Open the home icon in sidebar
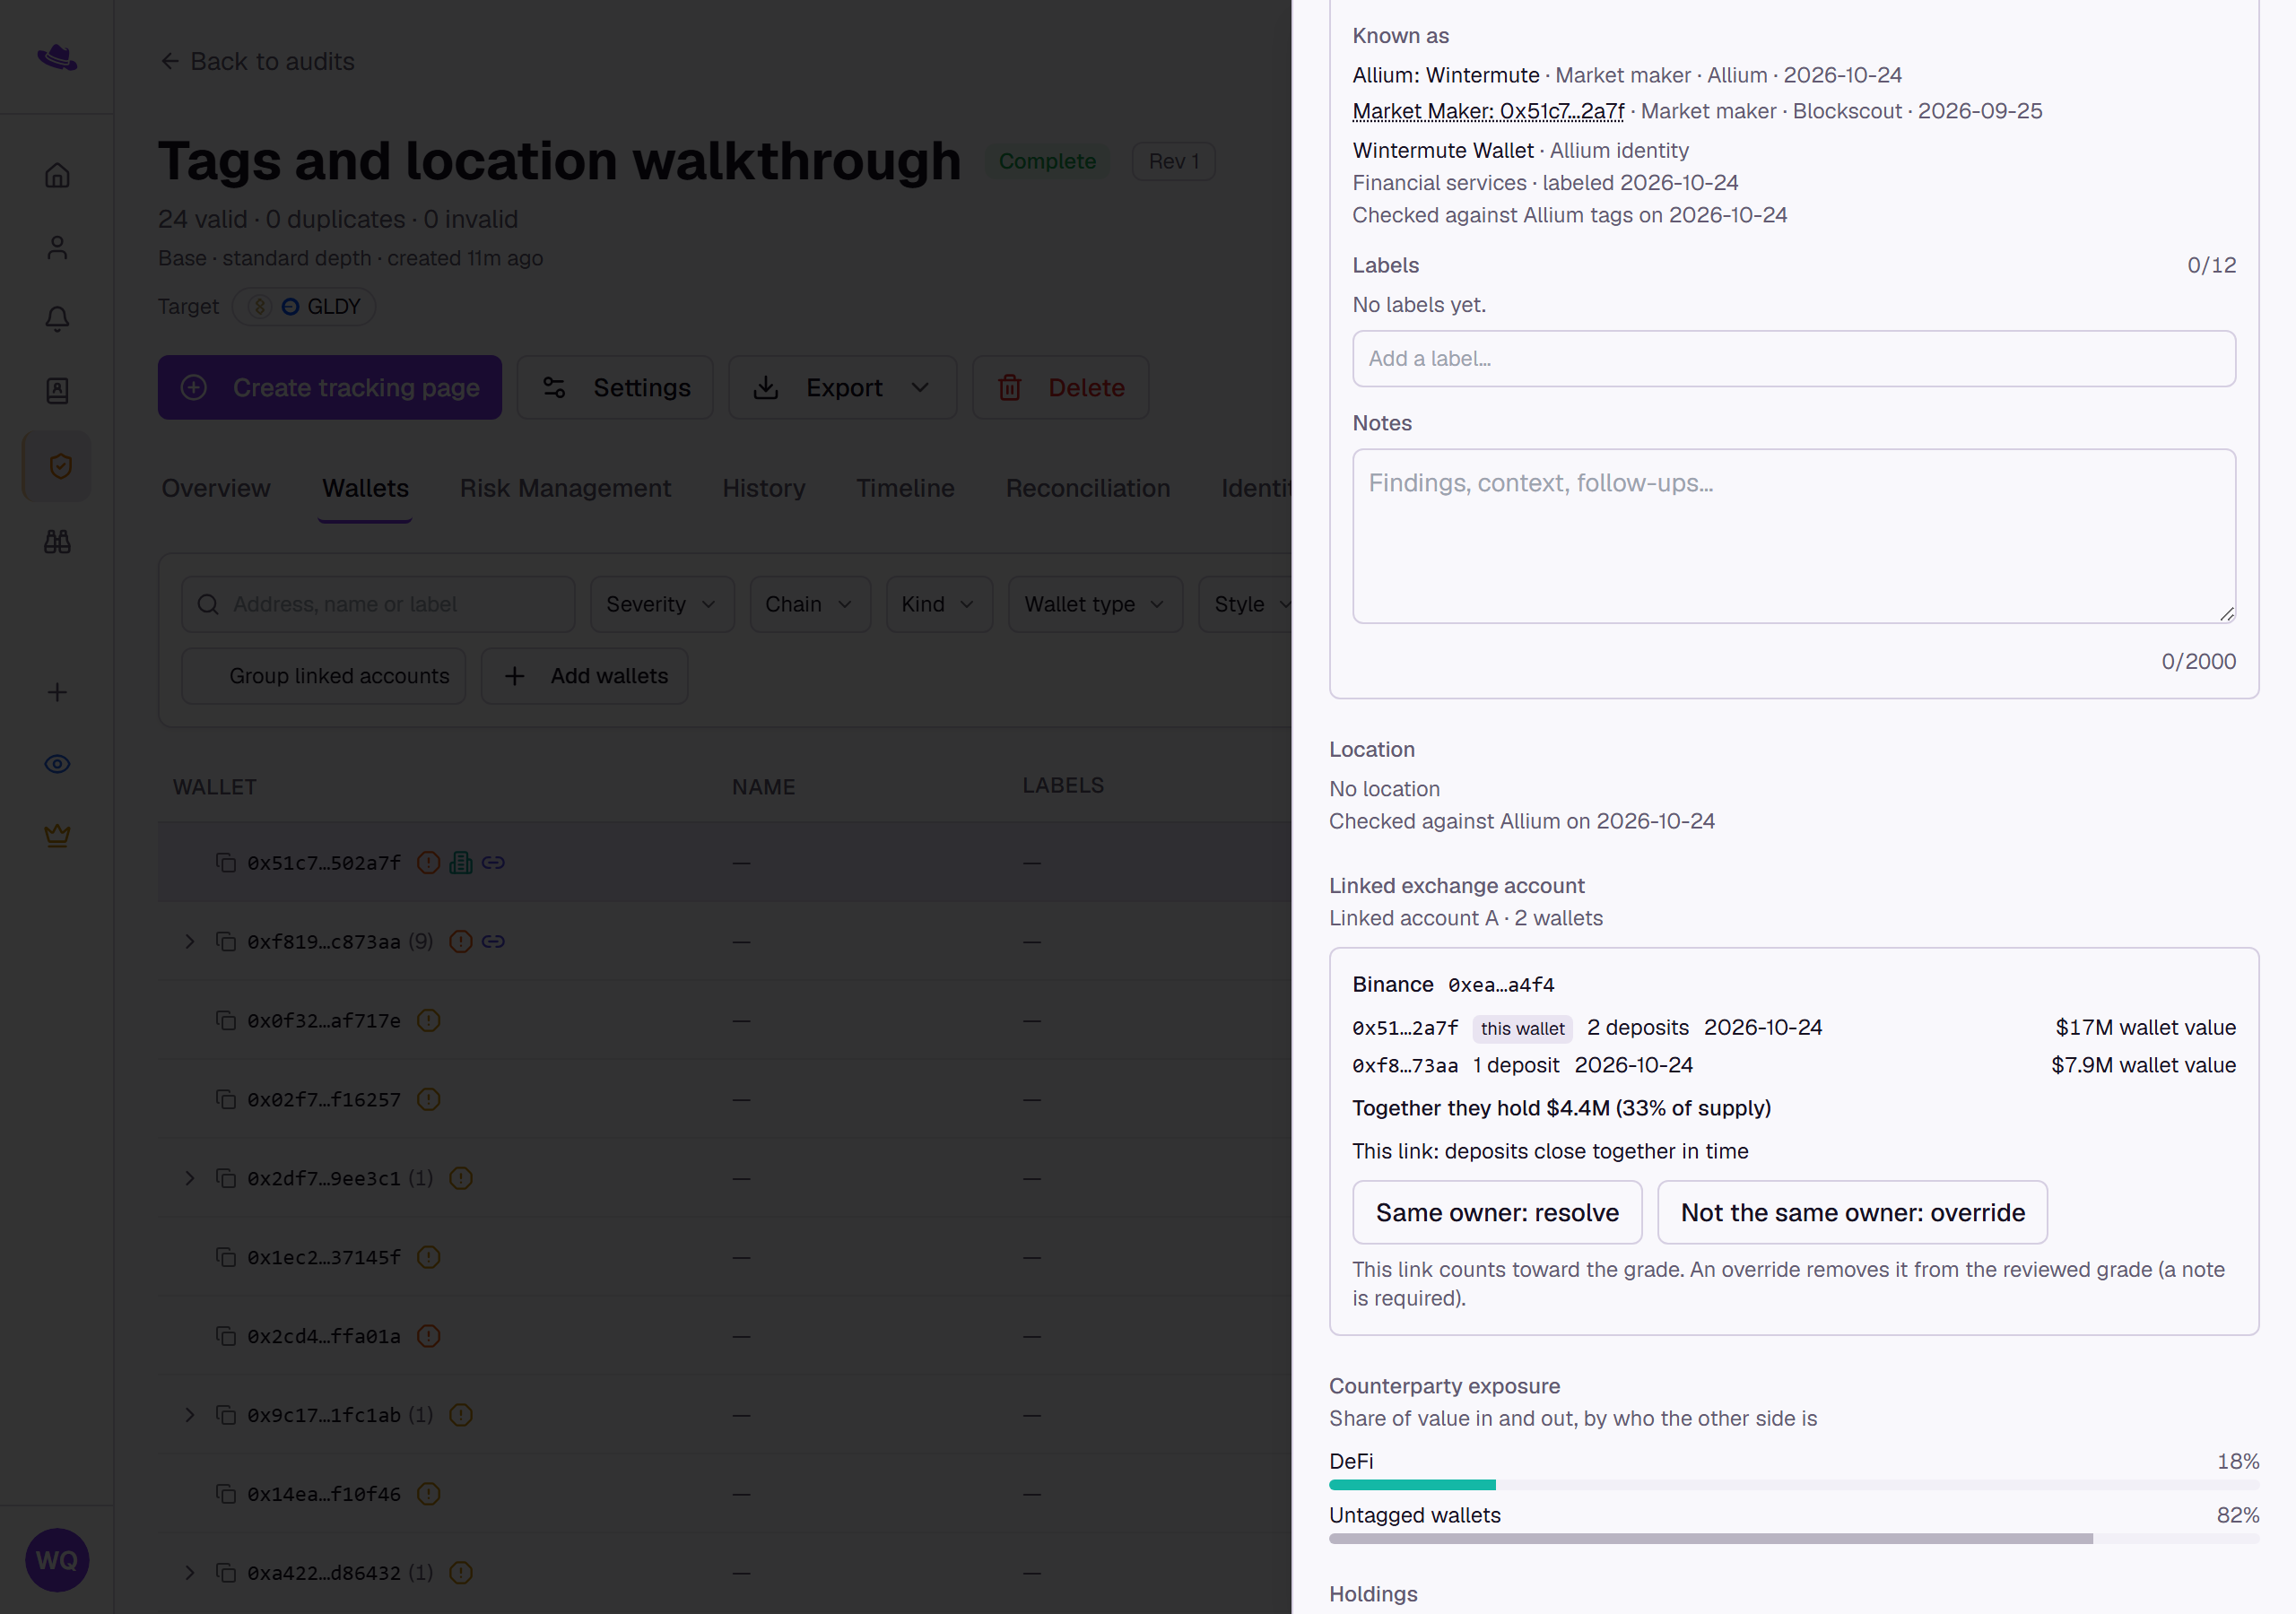This screenshot has width=2296, height=1614. coord(57,175)
